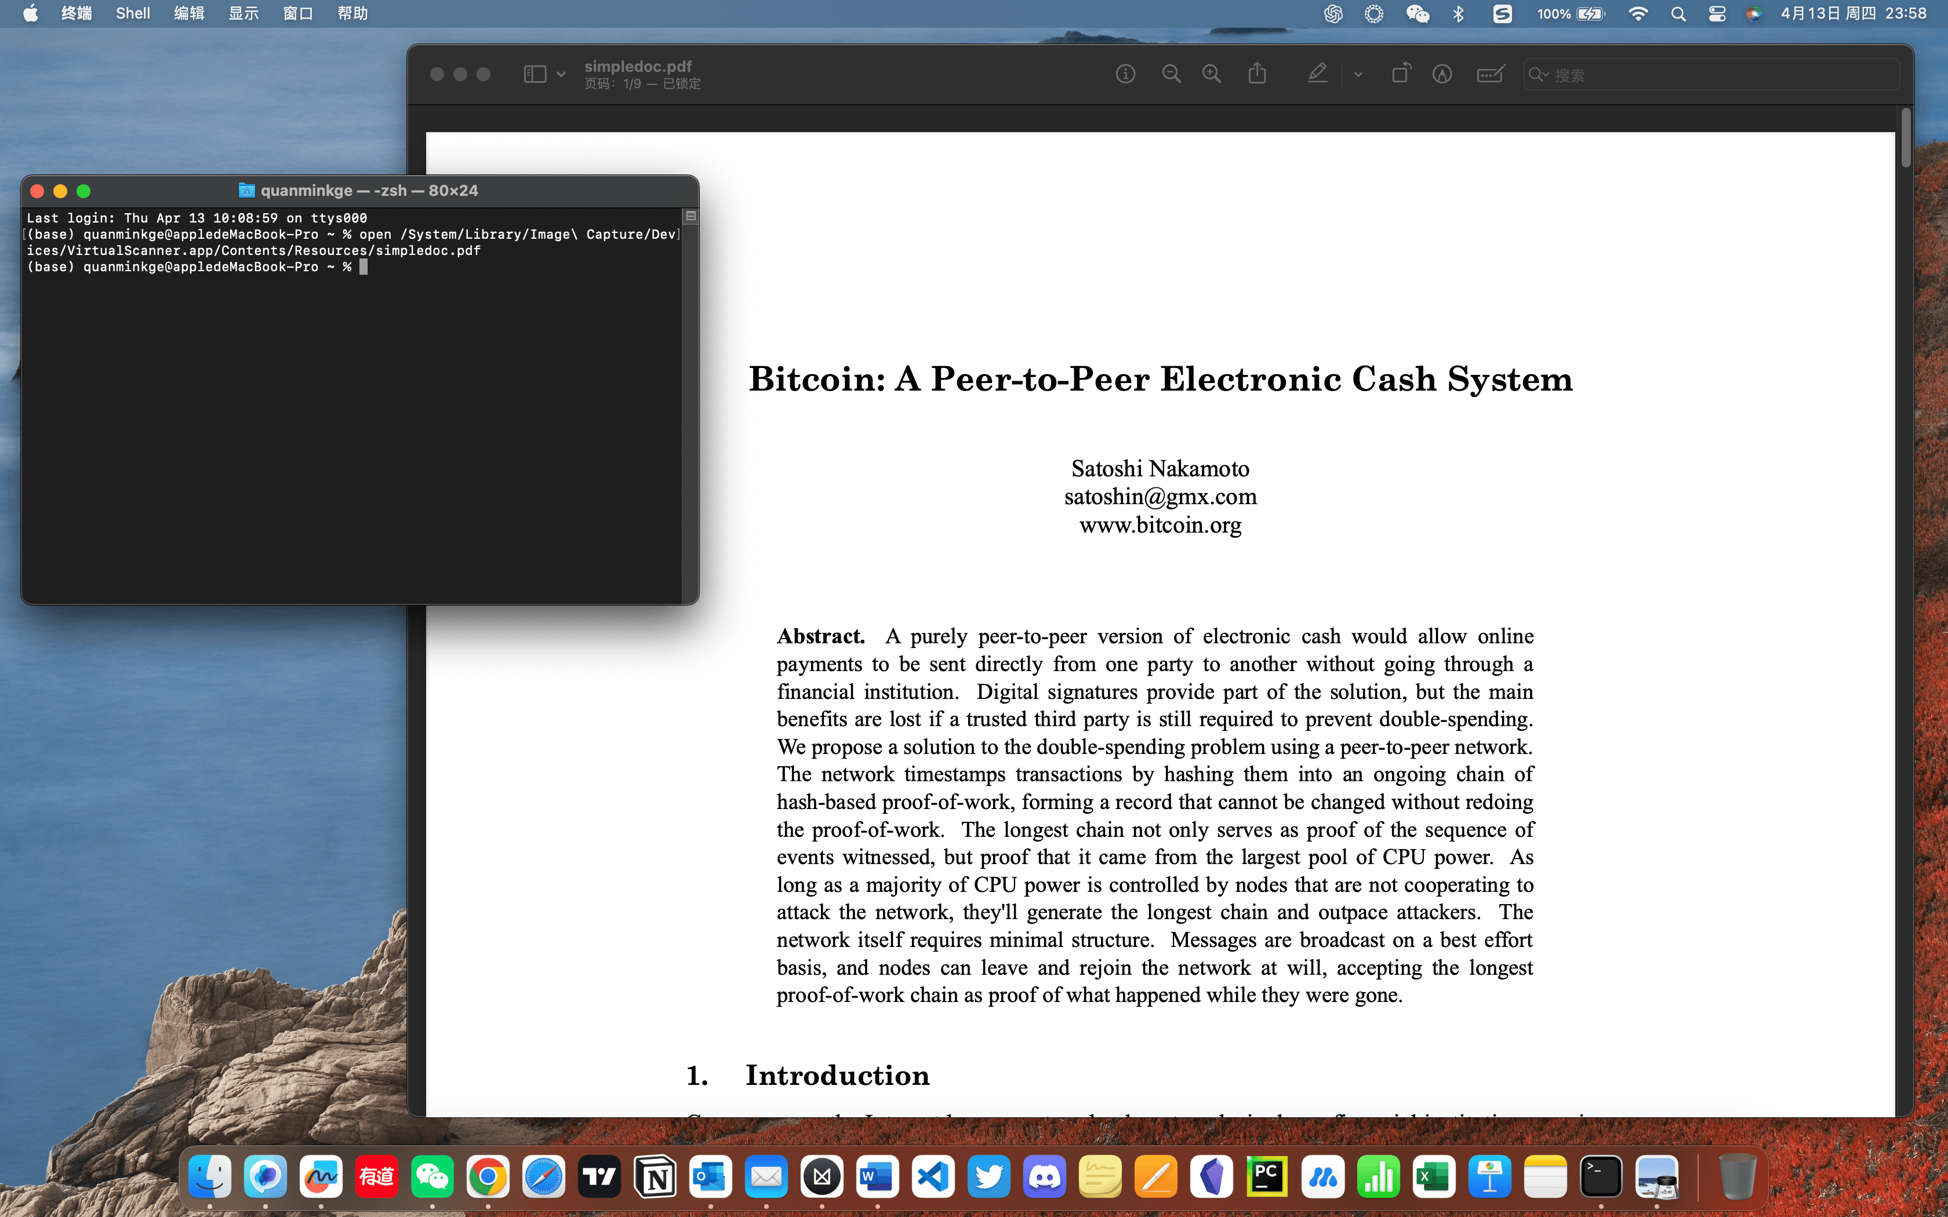Viewport: 1948px width, 1217px height.
Task: Click 帮助 menu in macOS menu bar
Action: coord(355,16)
